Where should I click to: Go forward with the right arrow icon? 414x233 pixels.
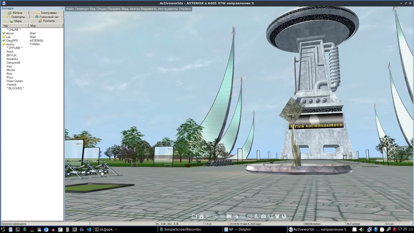(215, 216)
